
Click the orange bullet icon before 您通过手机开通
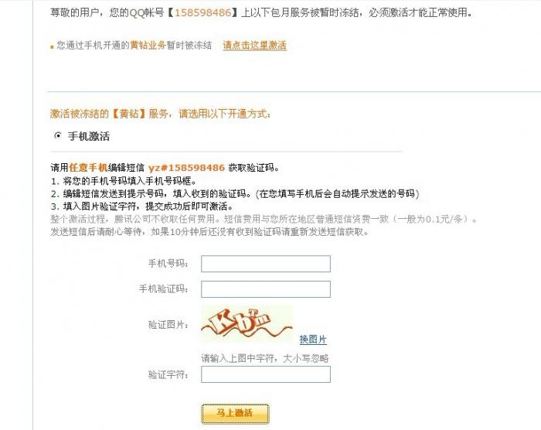coord(52,46)
